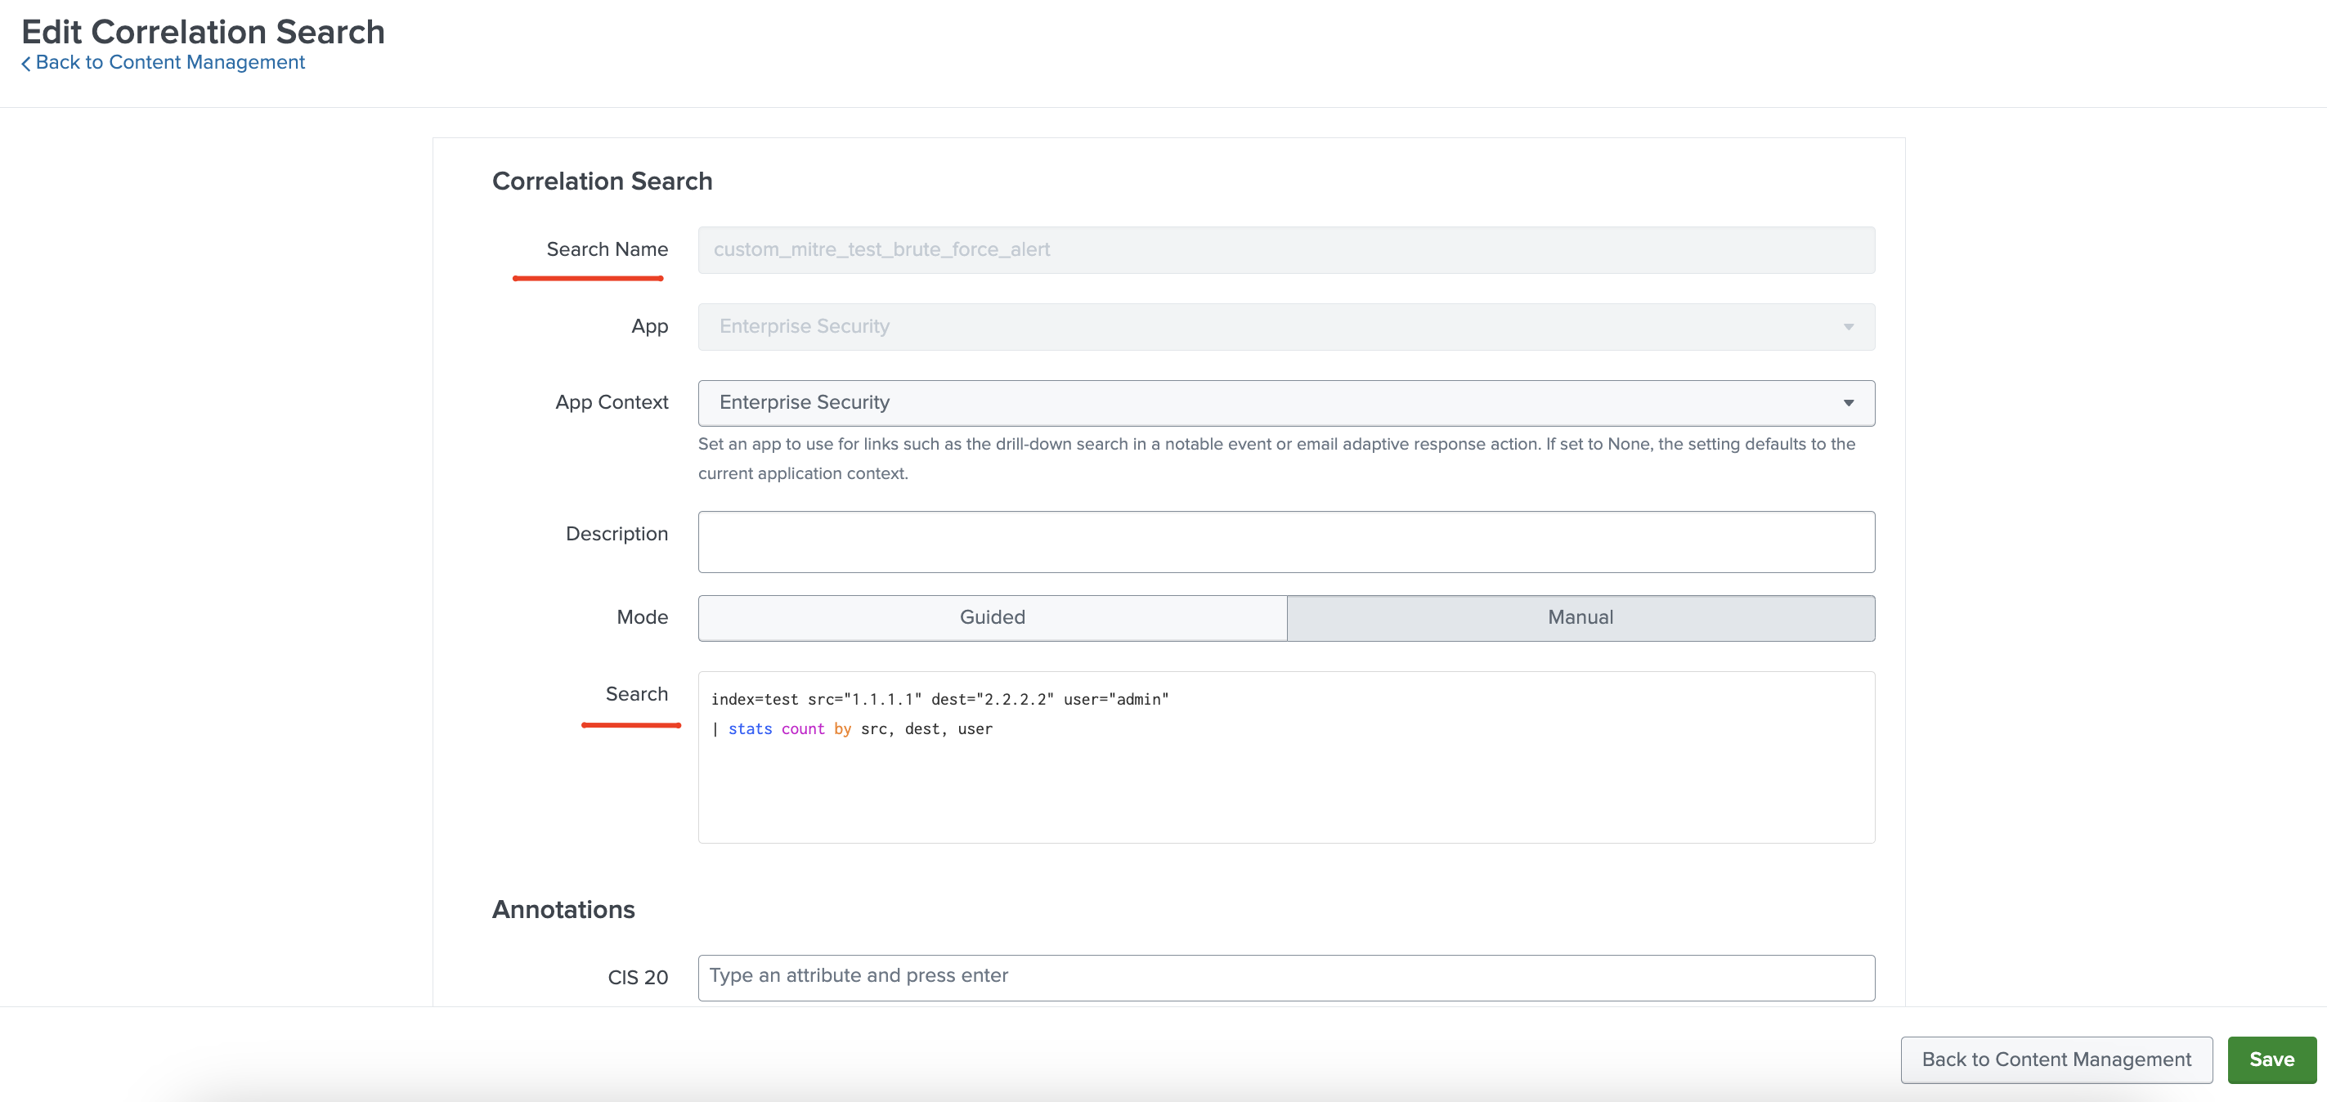Screen dimensions: 2327x1102
Task: Click the App dropdown caret icon
Action: (1848, 327)
